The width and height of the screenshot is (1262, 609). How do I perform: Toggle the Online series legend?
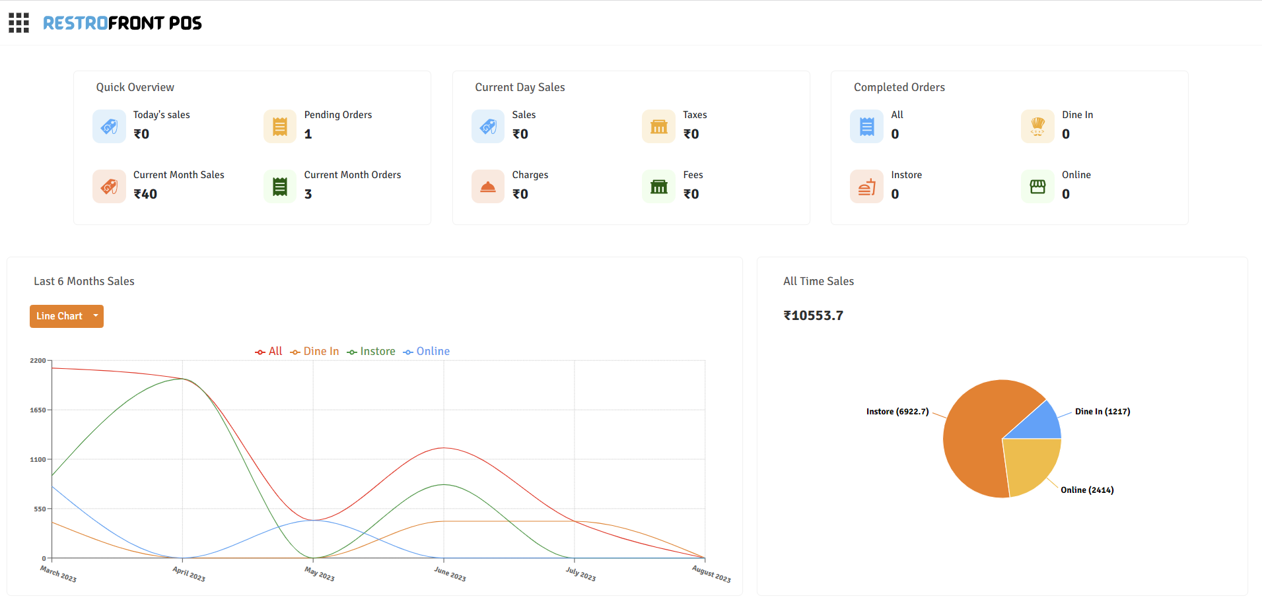(x=427, y=352)
